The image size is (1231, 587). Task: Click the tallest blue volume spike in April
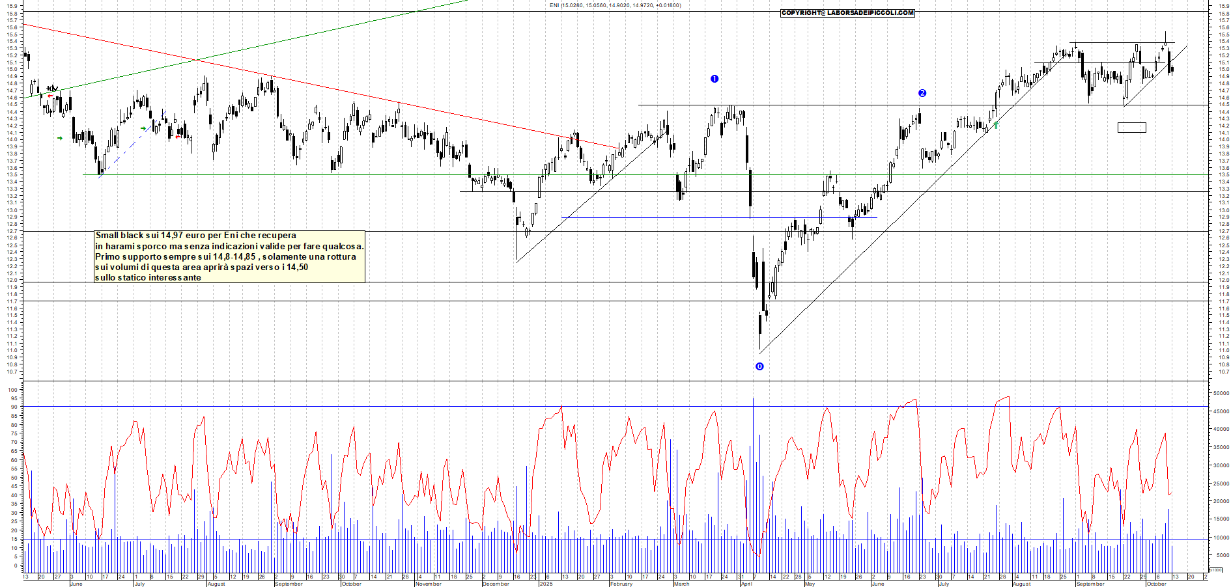(x=753, y=456)
